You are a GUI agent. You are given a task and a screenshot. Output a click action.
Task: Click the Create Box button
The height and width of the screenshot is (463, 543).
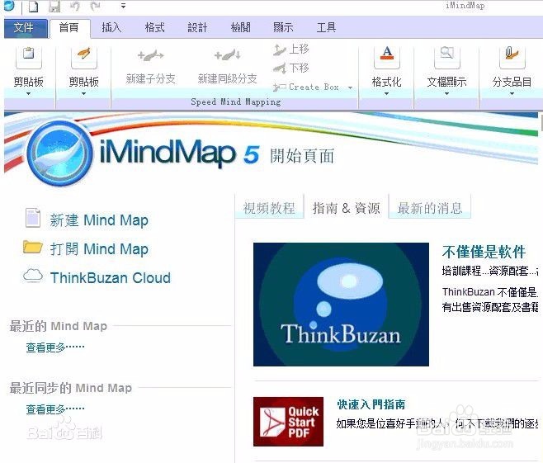(306, 87)
